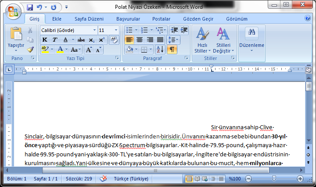This screenshot has width=316, height=187.
Task: Center the paragraph text
Action: pyautogui.click(x=140, y=40)
